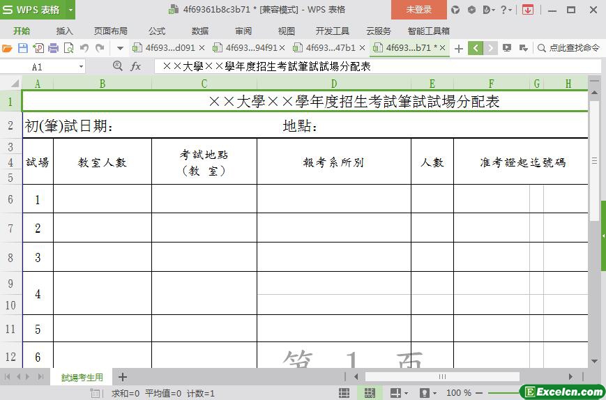Close the 4f693...d091 document tab
This screenshot has height=400, width=606.
202,48
